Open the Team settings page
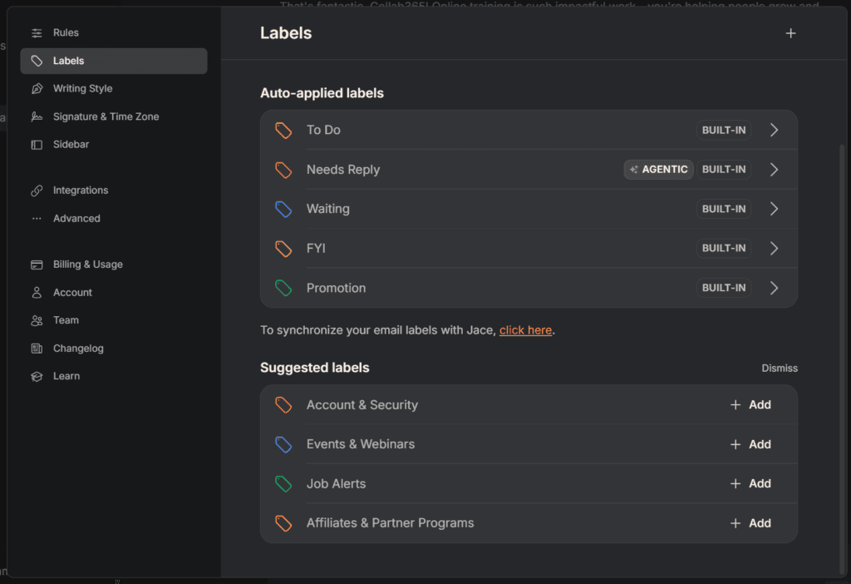 point(66,320)
